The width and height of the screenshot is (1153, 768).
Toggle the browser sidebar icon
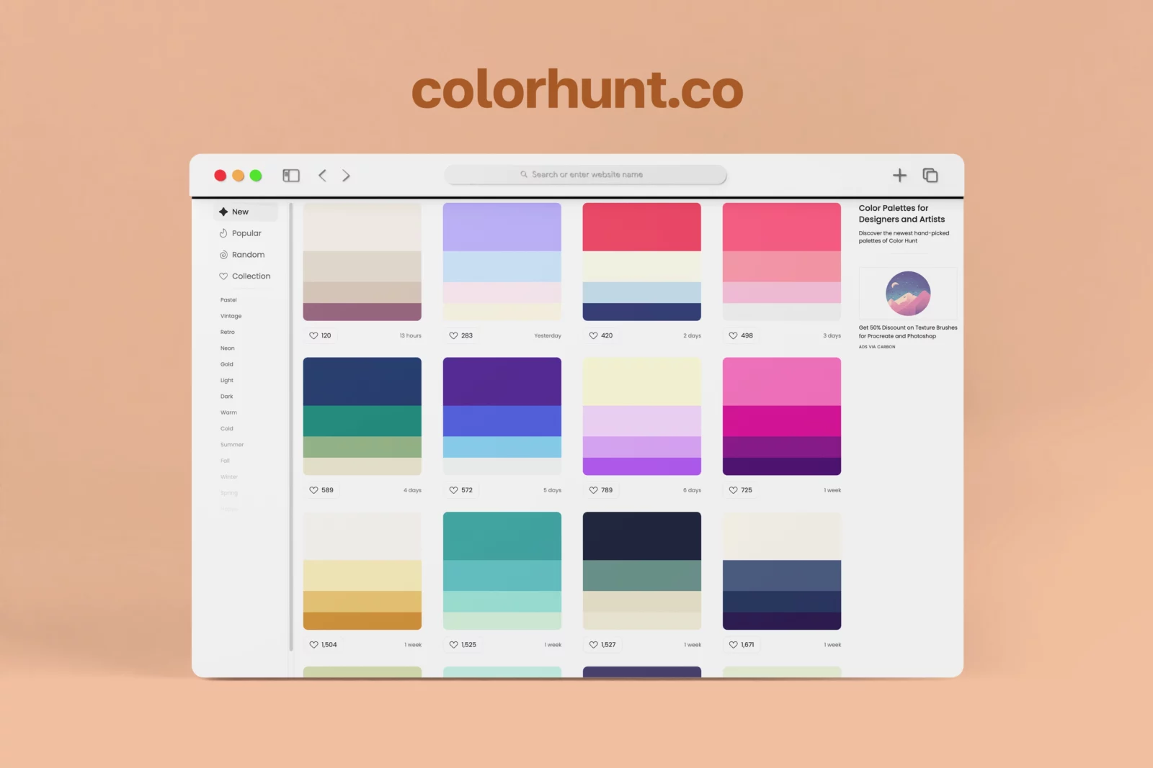(x=290, y=176)
